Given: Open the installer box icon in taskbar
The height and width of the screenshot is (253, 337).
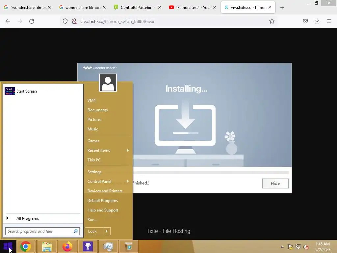Looking at the screenshot, I should (129, 246).
